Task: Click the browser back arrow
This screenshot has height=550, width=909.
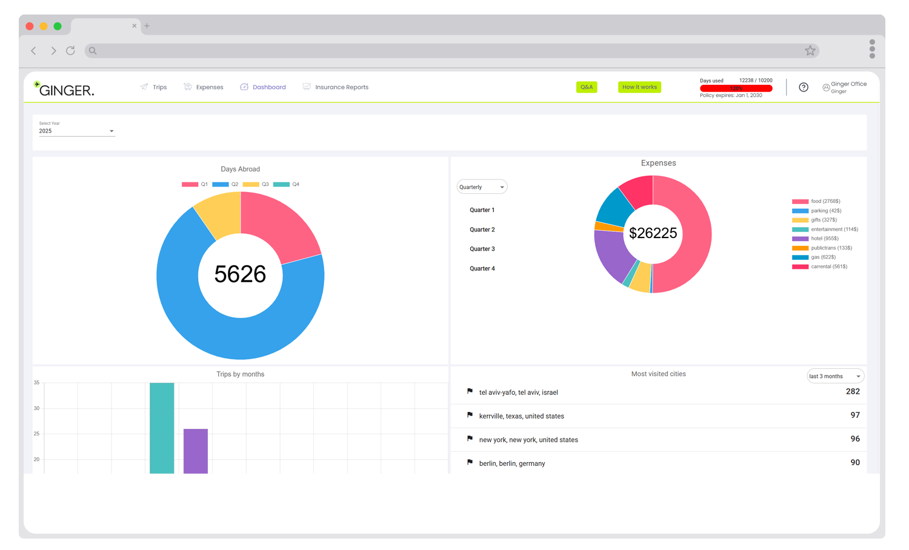Action: tap(34, 51)
